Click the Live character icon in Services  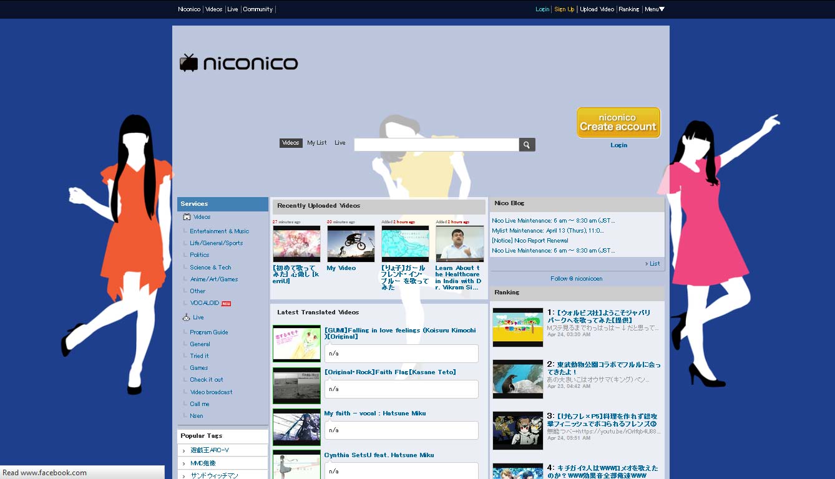pyautogui.click(x=186, y=317)
